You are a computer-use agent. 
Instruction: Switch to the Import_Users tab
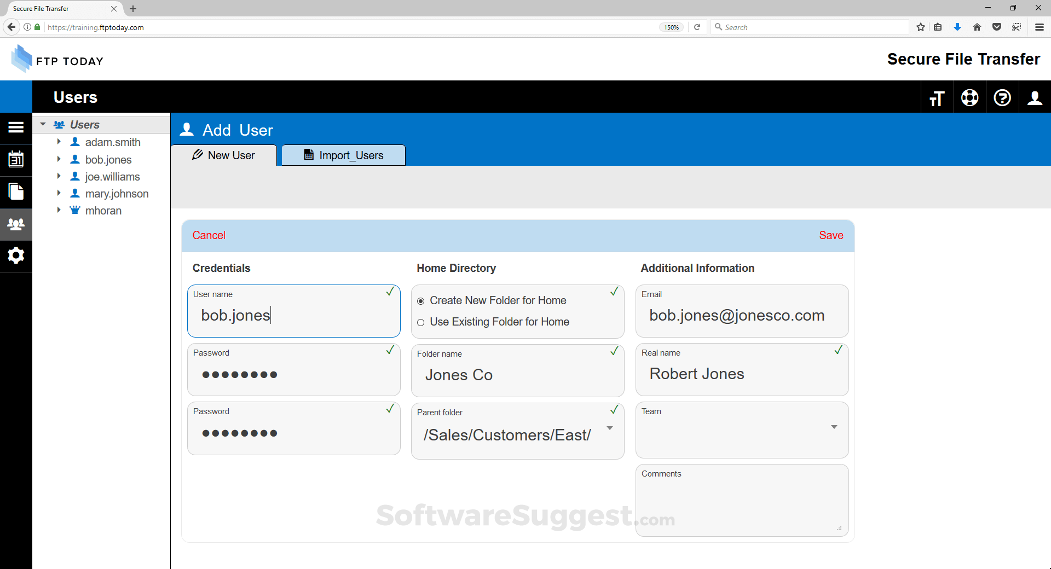[x=343, y=155]
